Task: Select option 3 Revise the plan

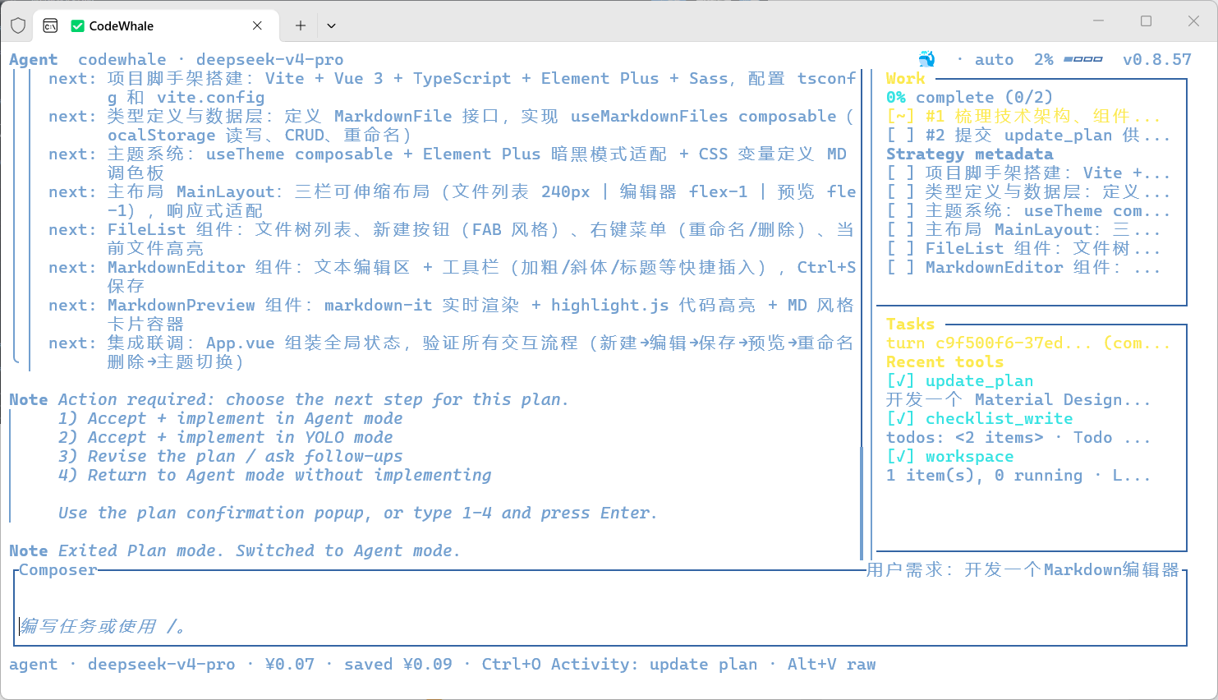Action: pyautogui.click(x=231, y=456)
